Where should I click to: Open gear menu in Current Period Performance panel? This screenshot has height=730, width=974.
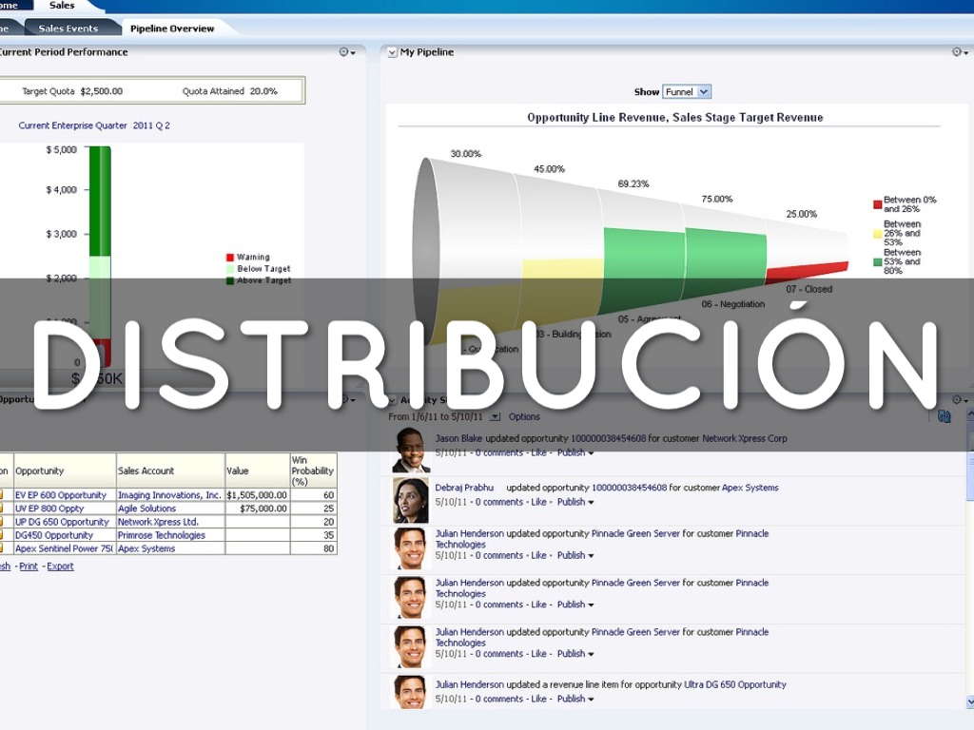point(346,52)
